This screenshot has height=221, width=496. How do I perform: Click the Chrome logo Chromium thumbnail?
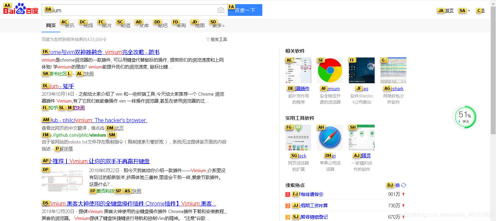(330, 70)
